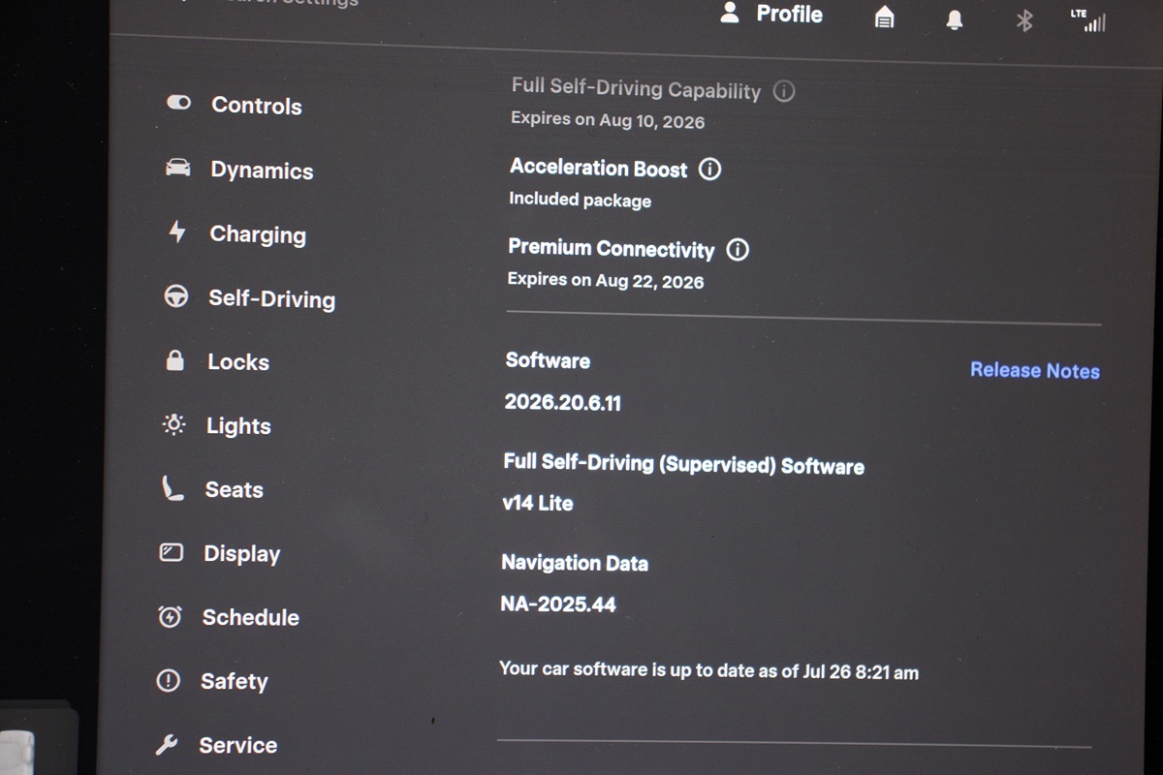Click the Acceleration Boost label
Viewport: 1163px width, 775px height.
(x=598, y=168)
